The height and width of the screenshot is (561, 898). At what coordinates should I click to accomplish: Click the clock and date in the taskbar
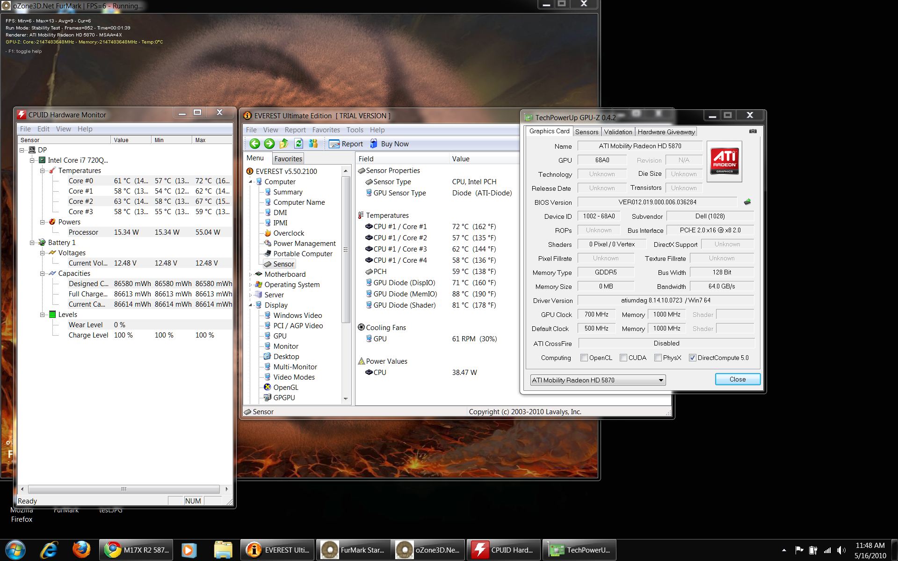(870, 550)
